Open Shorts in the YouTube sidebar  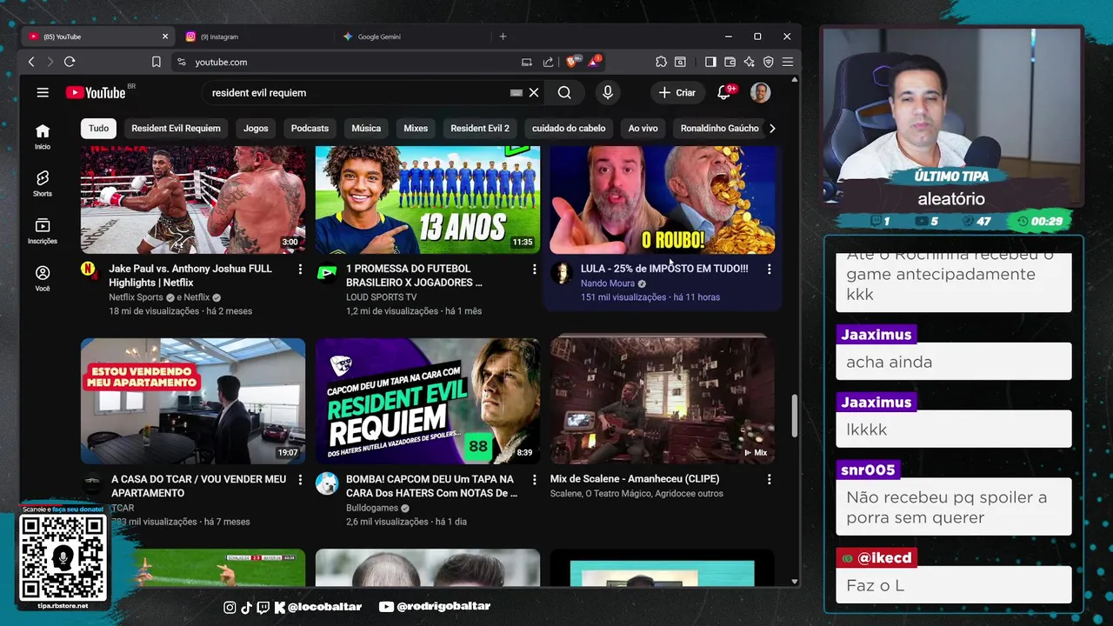point(43,183)
